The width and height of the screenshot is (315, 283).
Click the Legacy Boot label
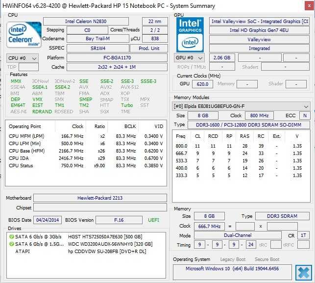(233, 259)
